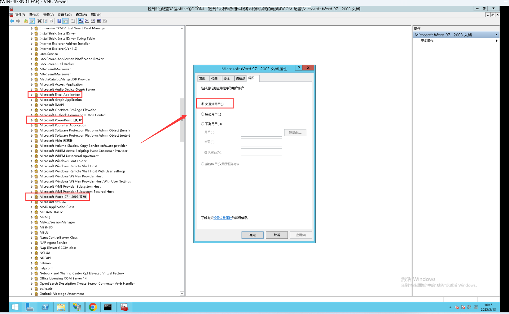
Task: Select the Small Icons view toolbar icon
Action: pyautogui.click(x=87, y=21)
